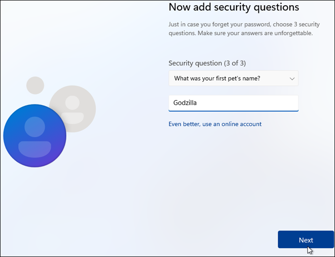Image resolution: width=335 pixels, height=257 pixels.
Task: Expand the security question dropdown chevron
Action: click(292, 78)
